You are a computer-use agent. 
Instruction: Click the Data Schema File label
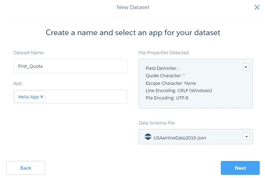pos(157,123)
